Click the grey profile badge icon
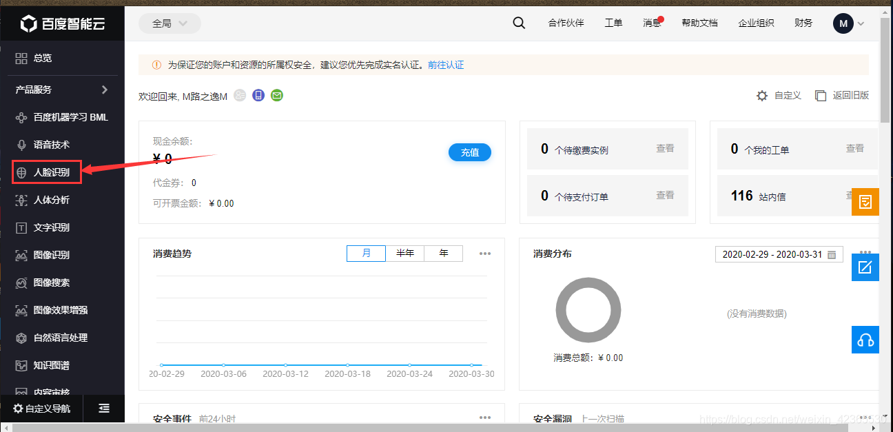This screenshot has width=893, height=432. coord(240,96)
